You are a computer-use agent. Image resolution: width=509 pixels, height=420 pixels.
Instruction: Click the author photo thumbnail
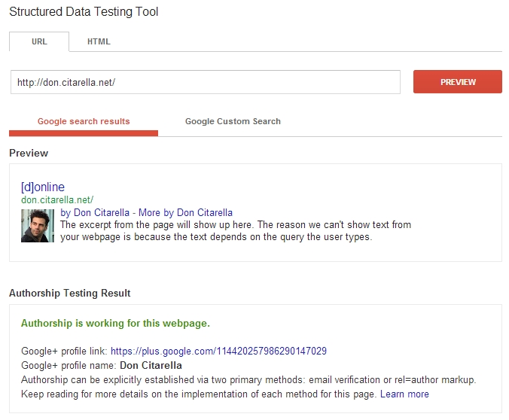[x=38, y=226]
